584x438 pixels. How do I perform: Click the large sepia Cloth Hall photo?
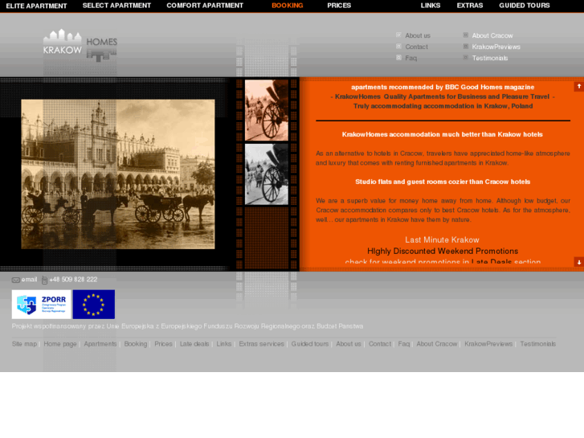coord(118,174)
